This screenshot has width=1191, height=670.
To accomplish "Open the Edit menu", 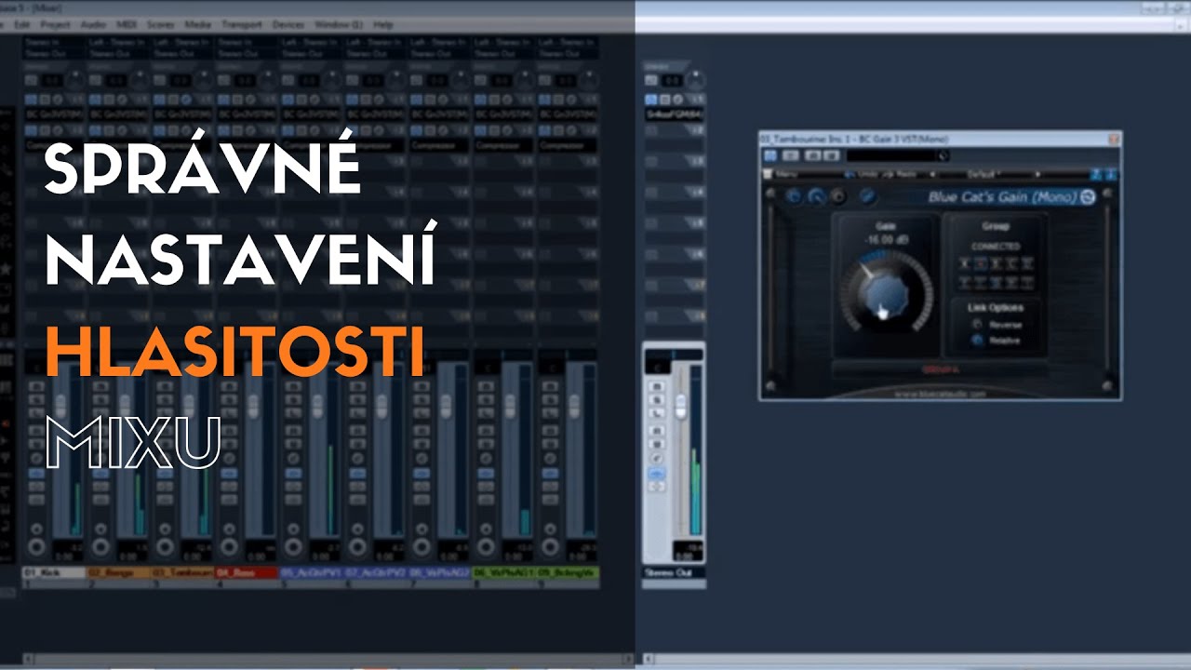I will (x=21, y=24).
